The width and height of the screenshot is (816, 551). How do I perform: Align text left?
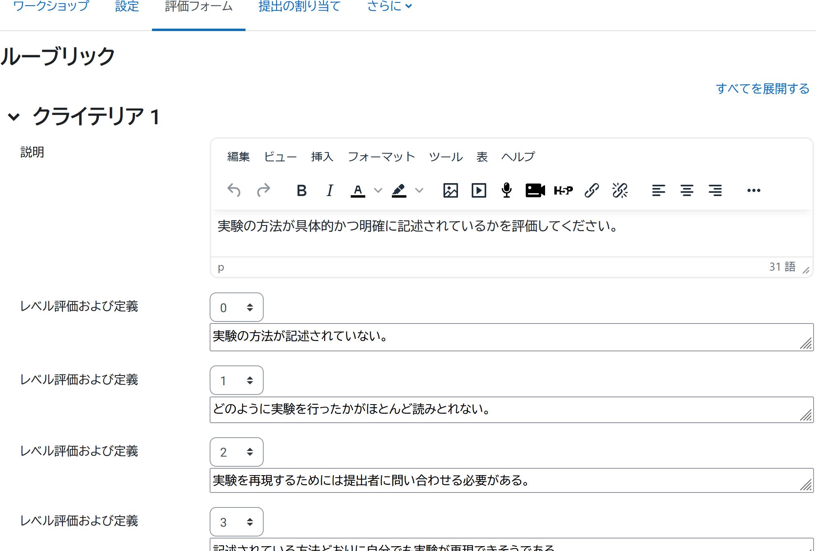coord(658,190)
